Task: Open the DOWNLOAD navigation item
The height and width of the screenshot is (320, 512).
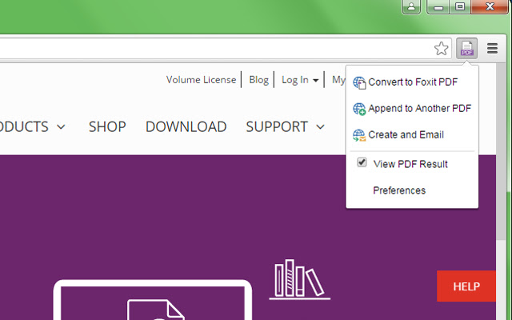Action: [186, 126]
